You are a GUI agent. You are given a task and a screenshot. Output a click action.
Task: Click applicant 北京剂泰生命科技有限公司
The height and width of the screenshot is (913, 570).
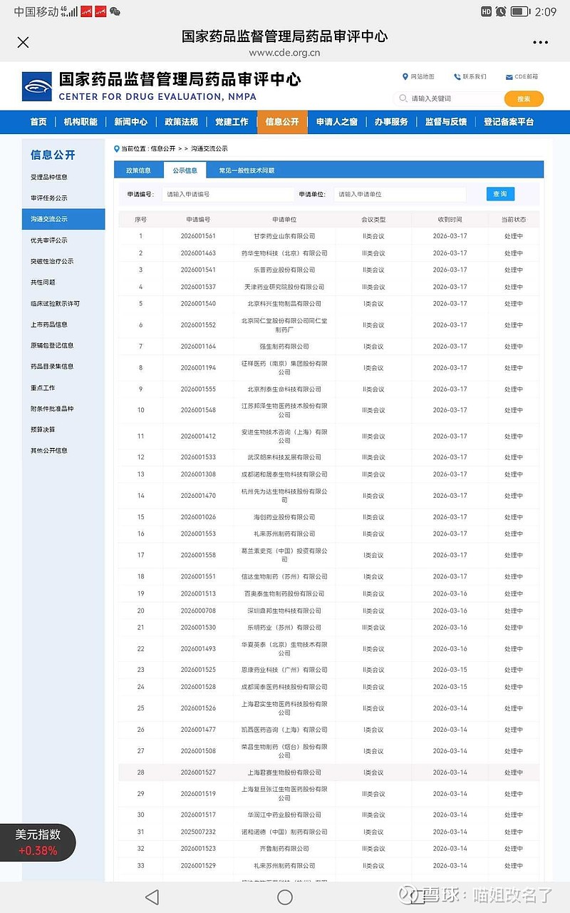284,389
